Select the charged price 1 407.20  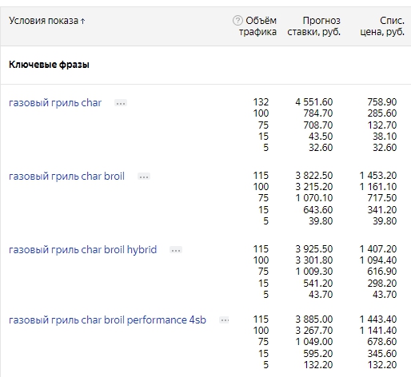point(378,249)
